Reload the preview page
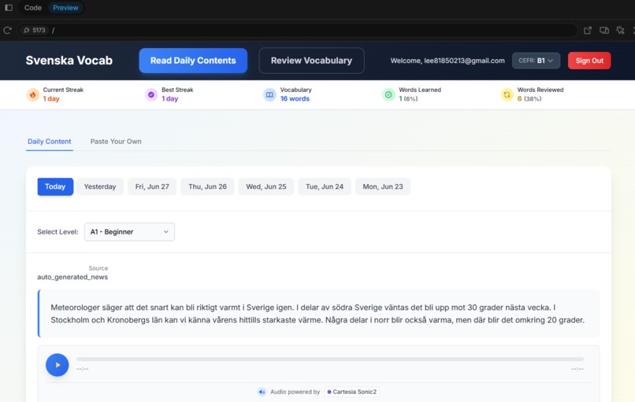The height and width of the screenshot is (402, 635). (7, 31)
